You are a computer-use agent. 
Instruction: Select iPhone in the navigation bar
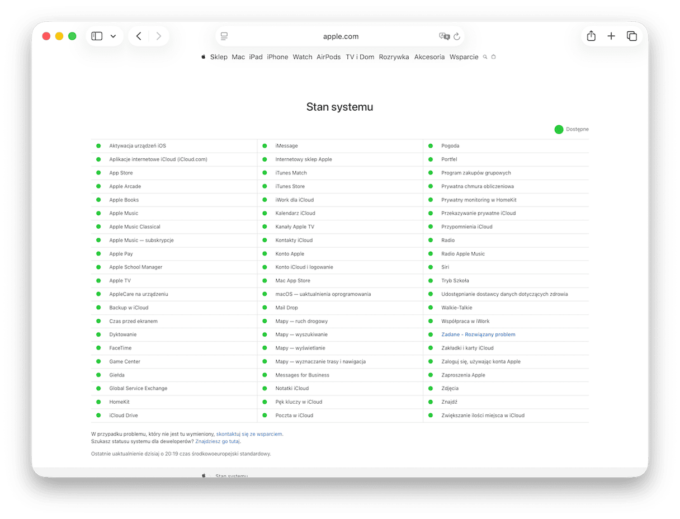coord(277,57)
